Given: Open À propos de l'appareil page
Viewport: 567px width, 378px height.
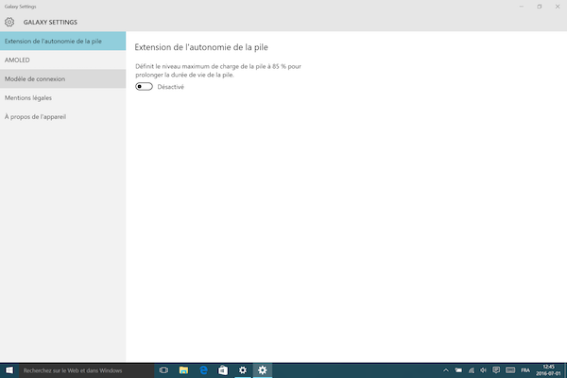Looking at the screenshot, I should coord(63,117).
